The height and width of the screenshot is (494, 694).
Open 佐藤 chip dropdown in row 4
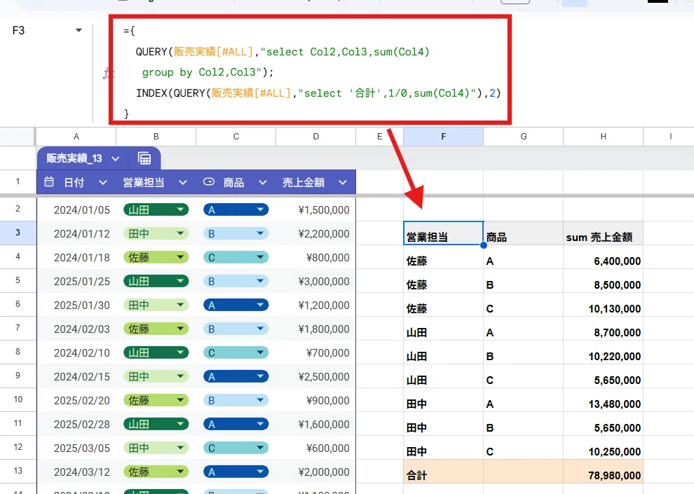[x=180, y=257]
